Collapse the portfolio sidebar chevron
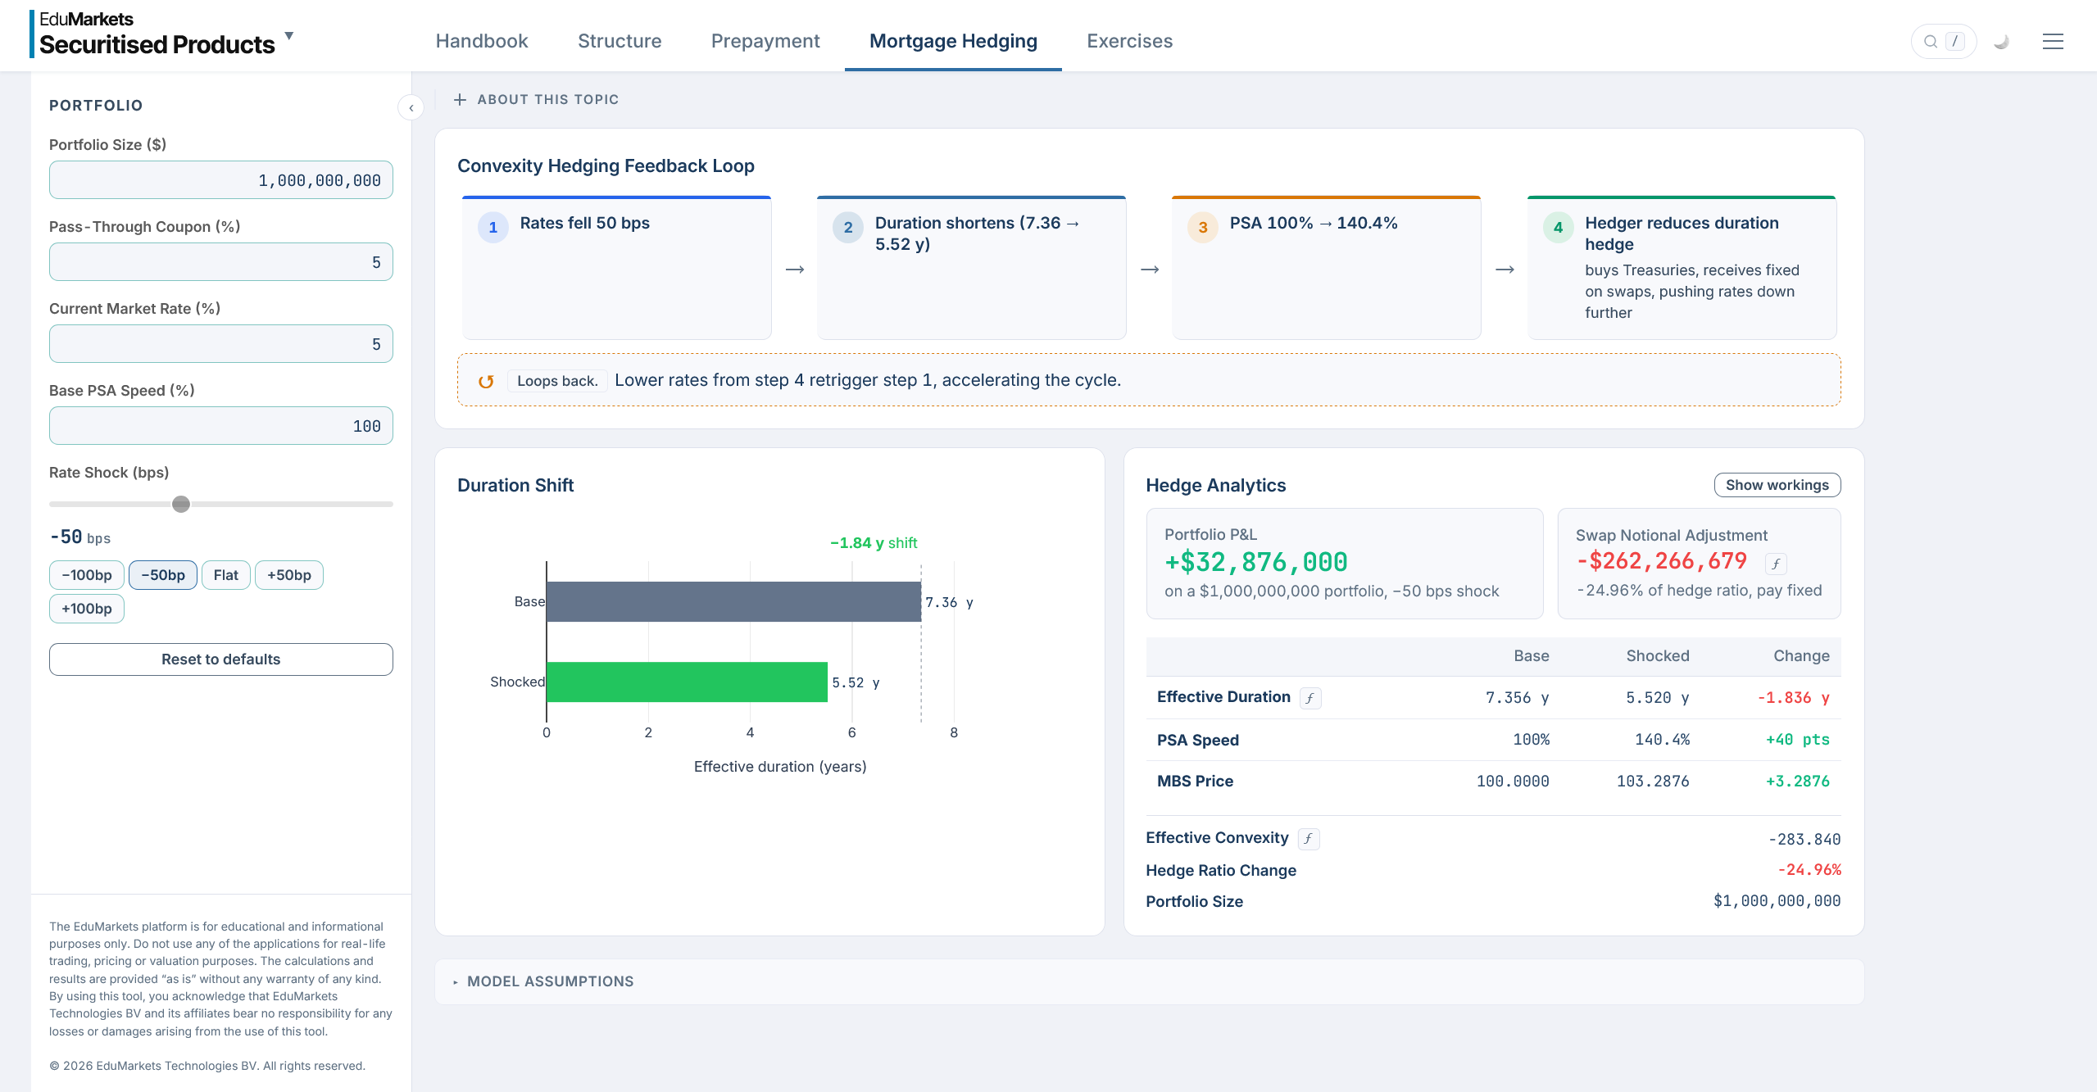This screenshot has width=2097, height=1092. [411, 107]
